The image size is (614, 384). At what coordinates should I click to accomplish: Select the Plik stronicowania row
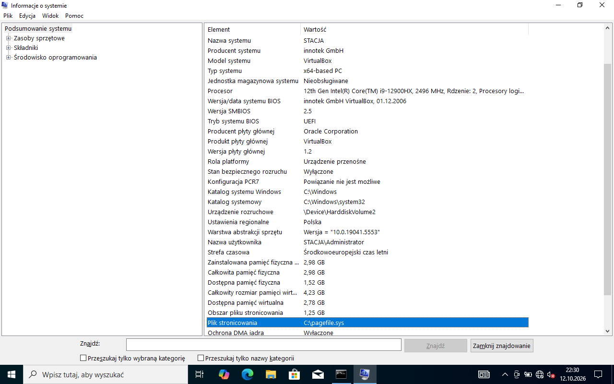[x=367, y=323]
